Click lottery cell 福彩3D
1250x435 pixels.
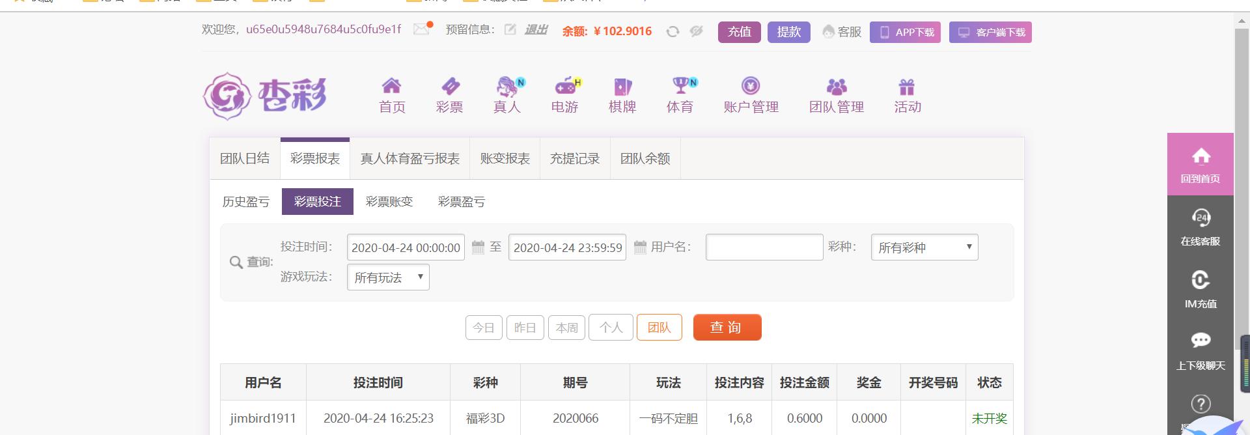pyautogui.click(x=485, y=418)
